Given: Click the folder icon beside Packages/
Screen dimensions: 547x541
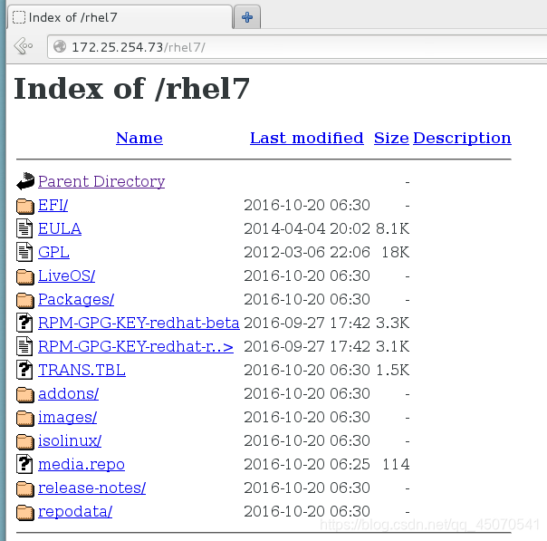Looking at the screenshot, I should pyautogui.click(x=25, y=300).
